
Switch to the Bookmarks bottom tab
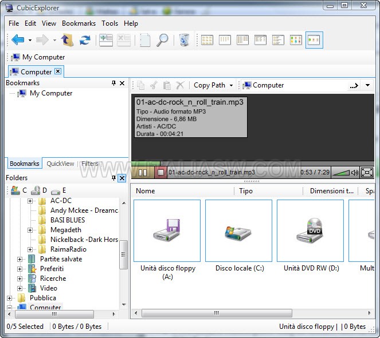click(x=24, y=164)
